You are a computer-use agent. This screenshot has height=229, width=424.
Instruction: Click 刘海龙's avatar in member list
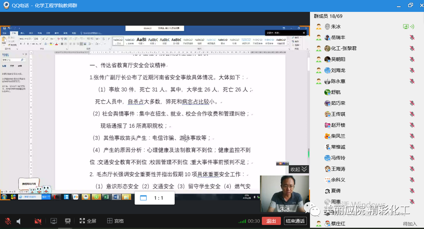tap(327, 70)
